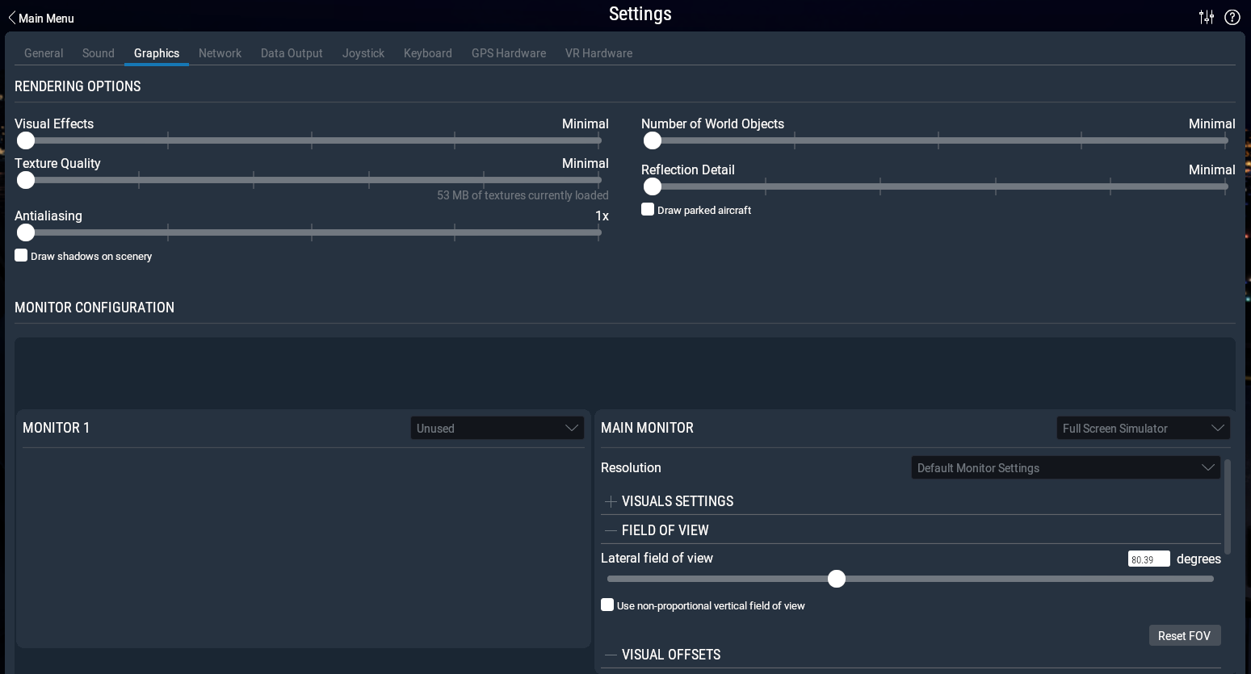Click the Reflection Detail slider handle
Image resolution: width=1251 pixels, height=674 pixels.
pos(653,186)
